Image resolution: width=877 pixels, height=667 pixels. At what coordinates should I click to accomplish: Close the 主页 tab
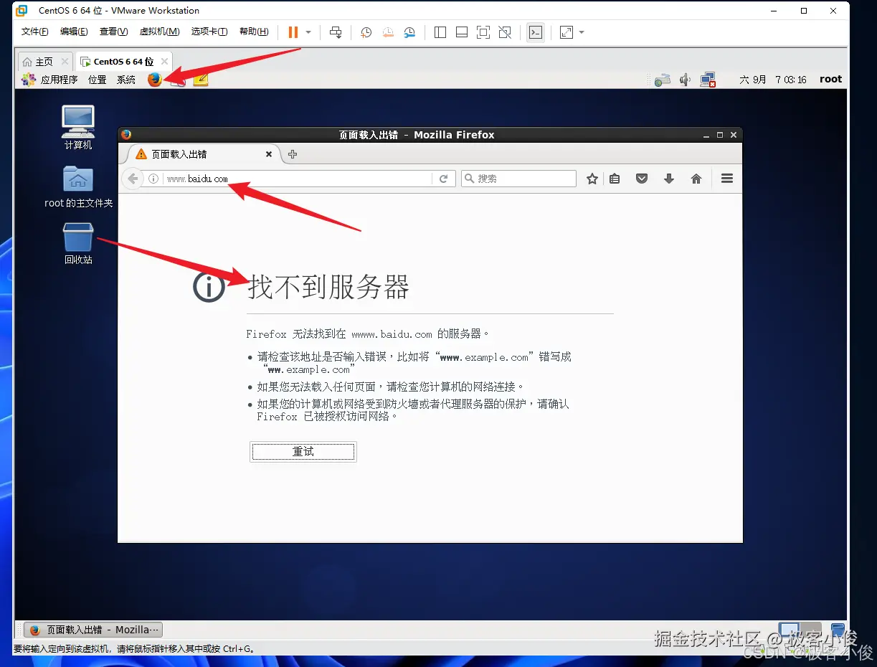(x=65, y=62)
